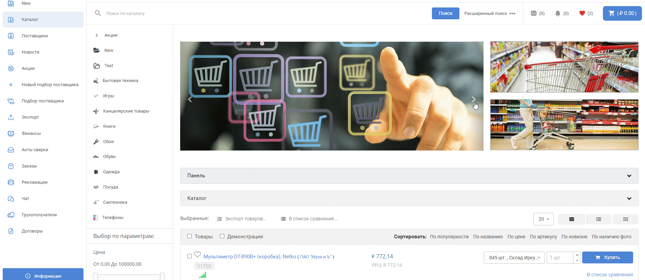Switch to grid tile view icon
This screenshot has height=280, width=645.
625,219
